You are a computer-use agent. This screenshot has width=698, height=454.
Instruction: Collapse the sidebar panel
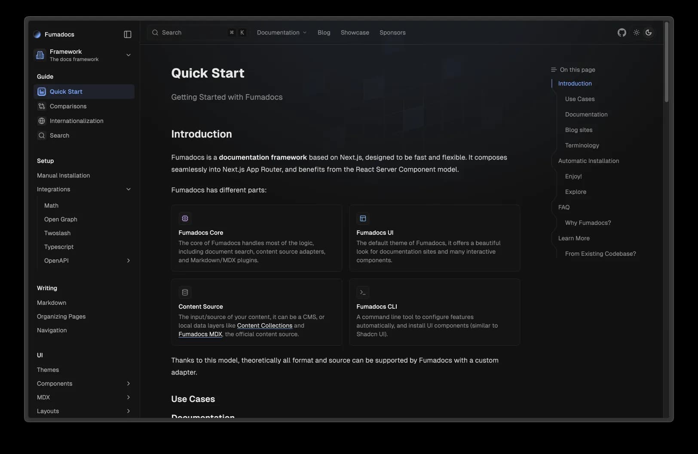(x=128, y=34)
